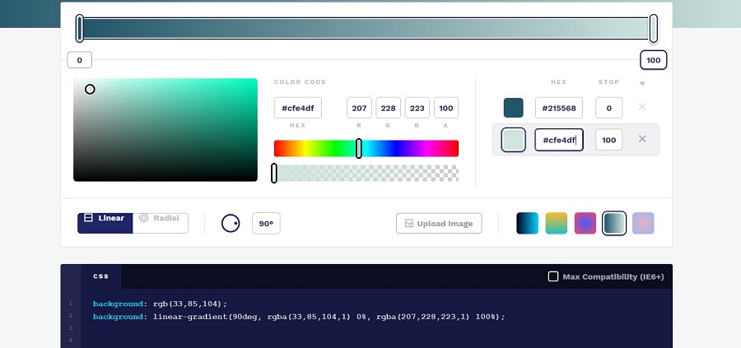The height and width of the screenshot is (348, 741).
Task: Select the purple radial gradient preset
Action: pyautogui.click(x=585, y=223)
